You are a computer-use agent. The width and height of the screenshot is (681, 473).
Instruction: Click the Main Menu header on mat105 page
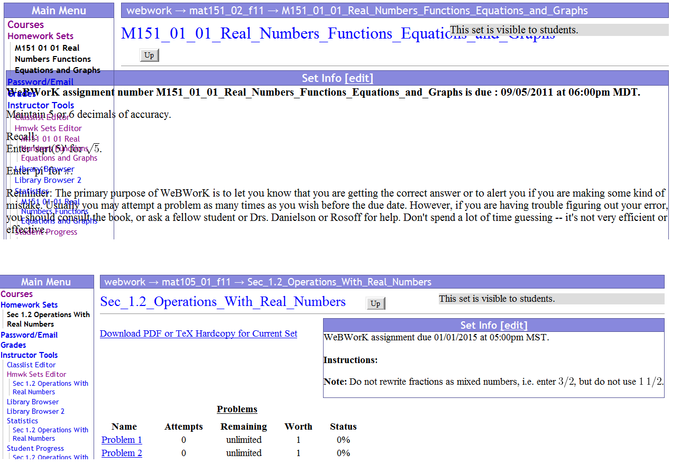46,282
